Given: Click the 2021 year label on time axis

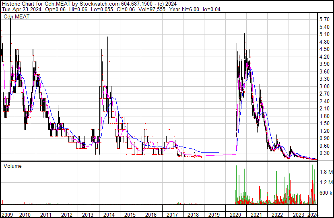Looking at the screenshot, I should [x=256, y=215].
